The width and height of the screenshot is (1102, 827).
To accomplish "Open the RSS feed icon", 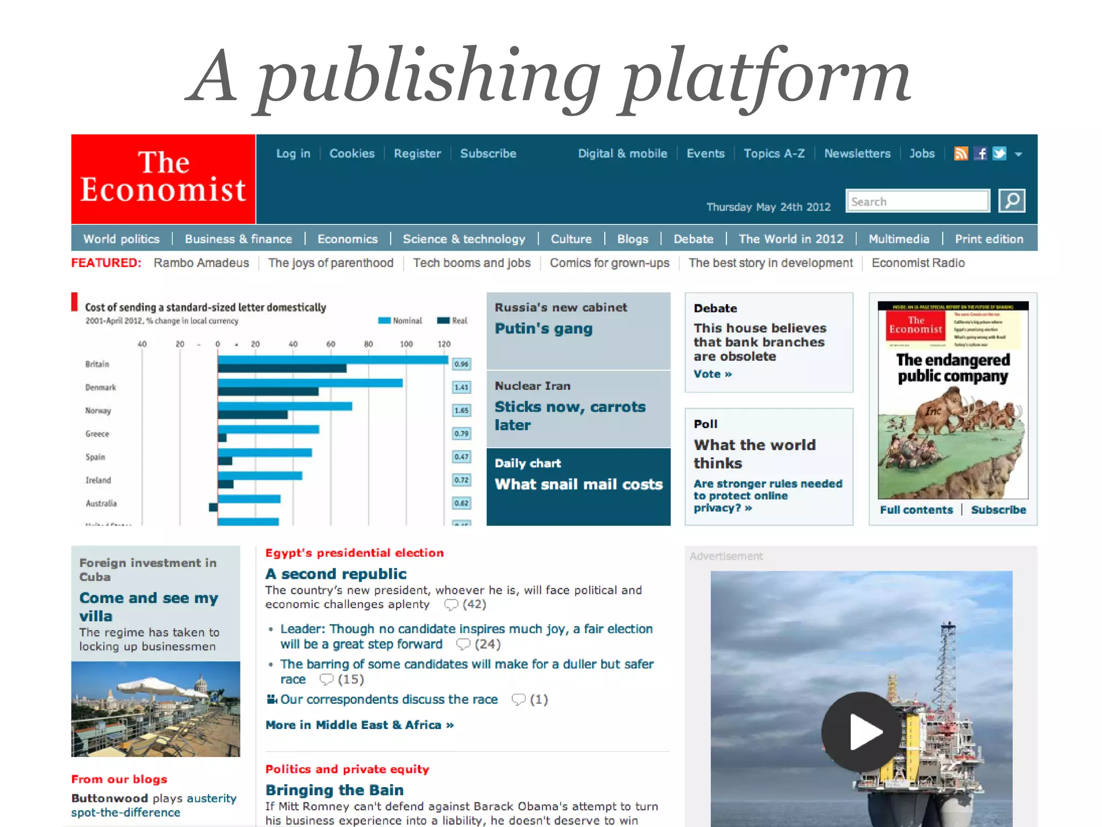I will tap(960, 153).
